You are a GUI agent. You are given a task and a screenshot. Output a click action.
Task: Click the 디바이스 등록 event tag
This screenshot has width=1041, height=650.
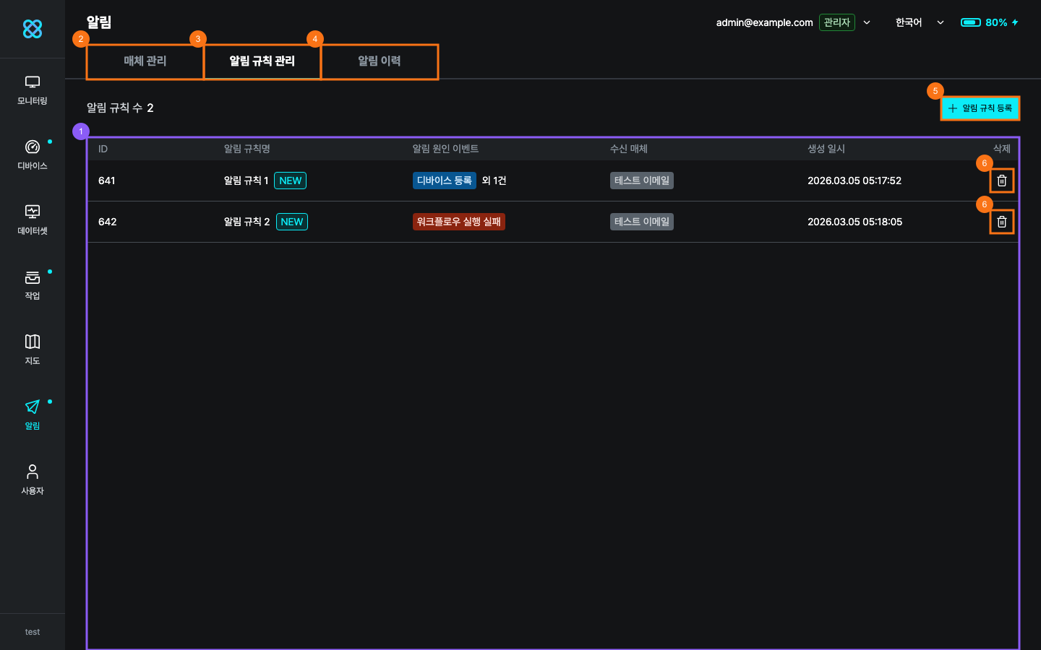444,181
